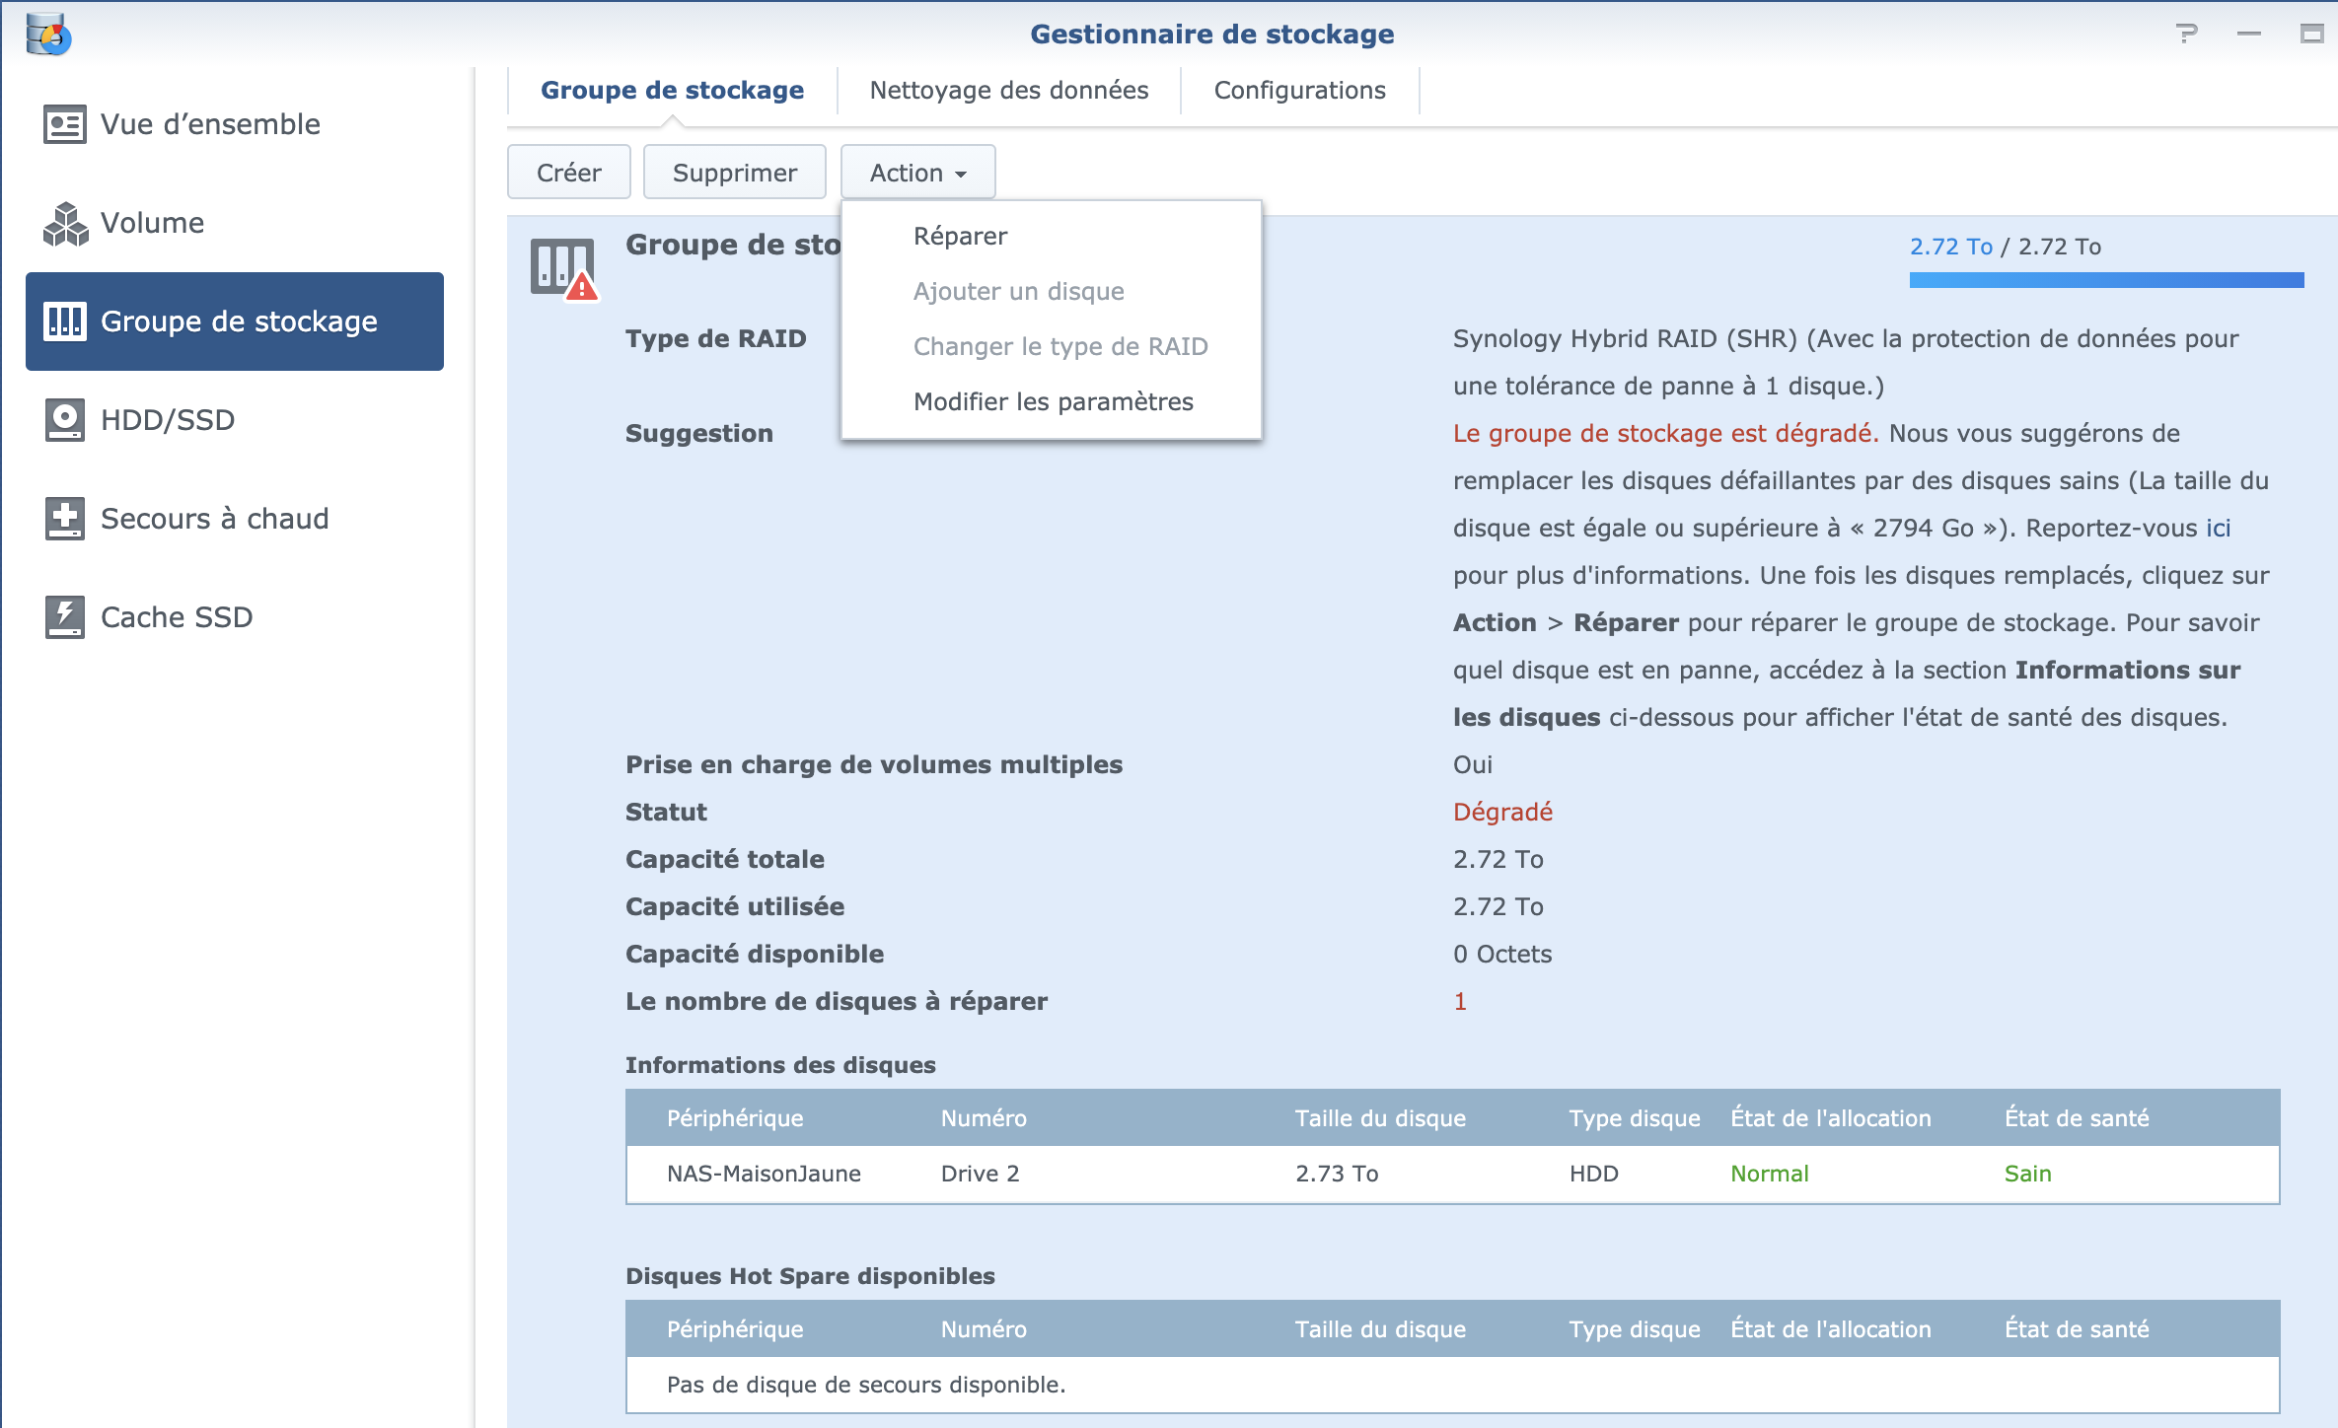Viewport: 2338px width, 1428px height.
Task: Select Réparer from the Action menu
Action: (960, 237)
